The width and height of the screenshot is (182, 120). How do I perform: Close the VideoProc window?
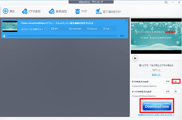179,2
